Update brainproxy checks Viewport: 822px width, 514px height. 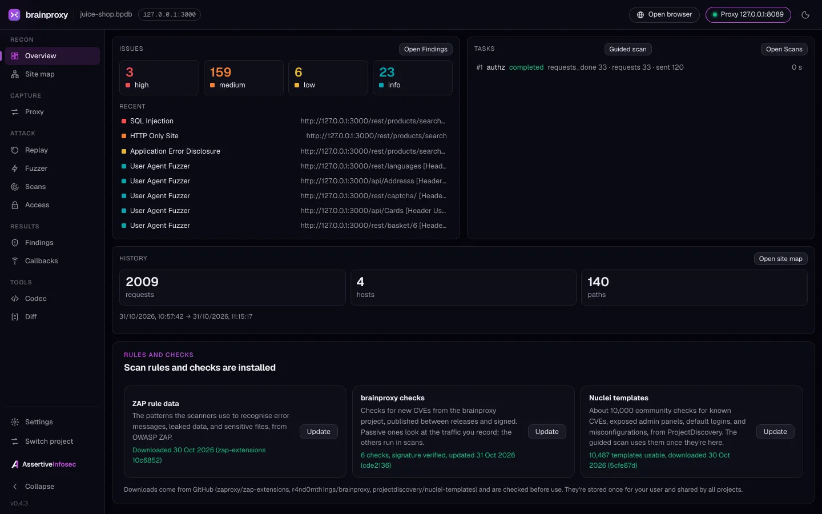(547, 432)
